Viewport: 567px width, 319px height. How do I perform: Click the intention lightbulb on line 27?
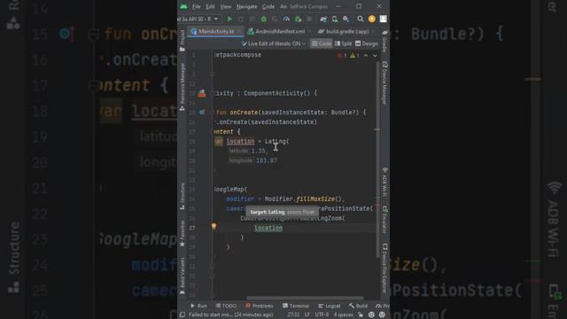point(214,226)
